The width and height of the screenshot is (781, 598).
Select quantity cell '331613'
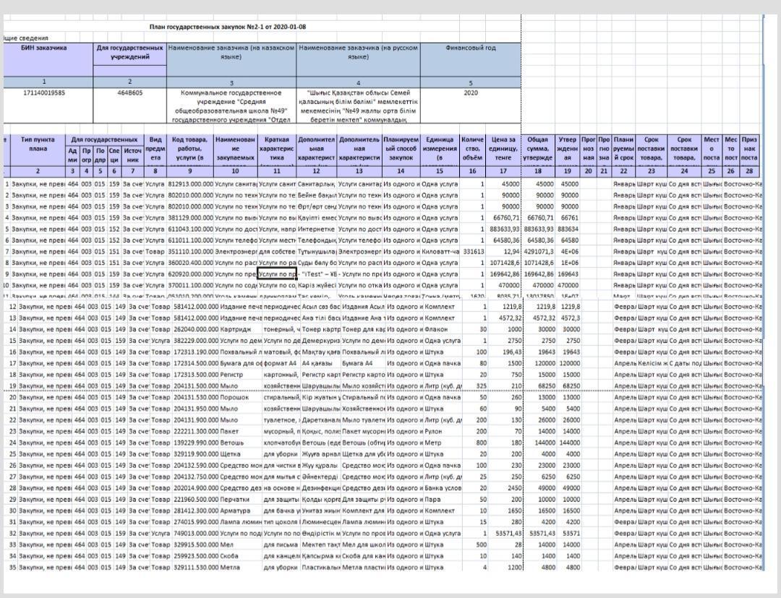[x=472, y=252]
